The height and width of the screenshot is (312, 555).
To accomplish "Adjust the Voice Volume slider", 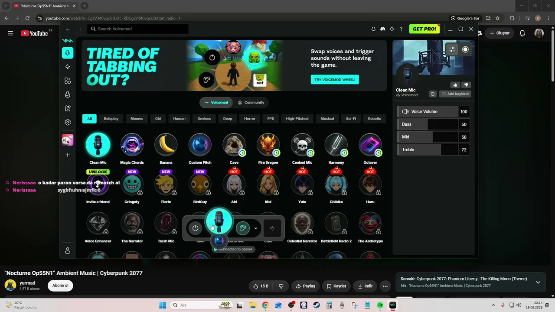I will (x=434, y=112).
